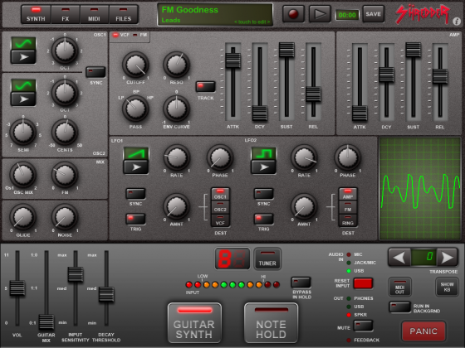
Task: Toggle BYPASS IN HOLD switch
Action: coord(301,283)
